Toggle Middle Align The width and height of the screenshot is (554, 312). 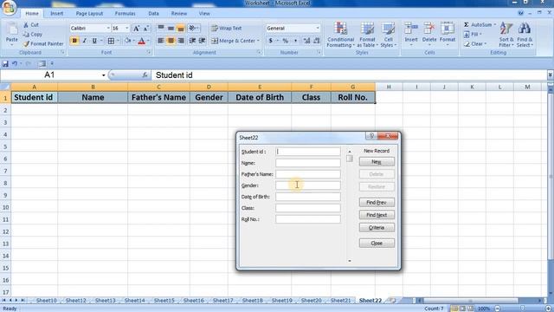pyautogui.click(x=171, y=28)
